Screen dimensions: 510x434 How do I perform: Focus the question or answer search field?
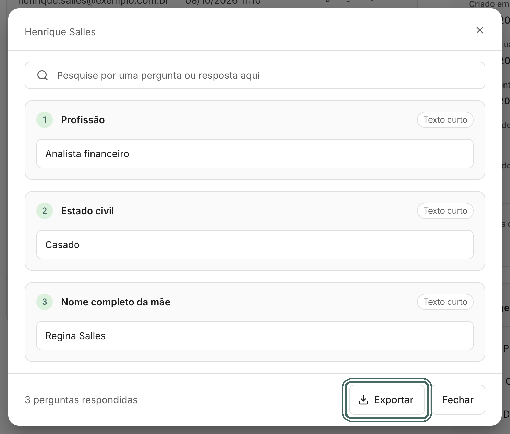(255, 75)
